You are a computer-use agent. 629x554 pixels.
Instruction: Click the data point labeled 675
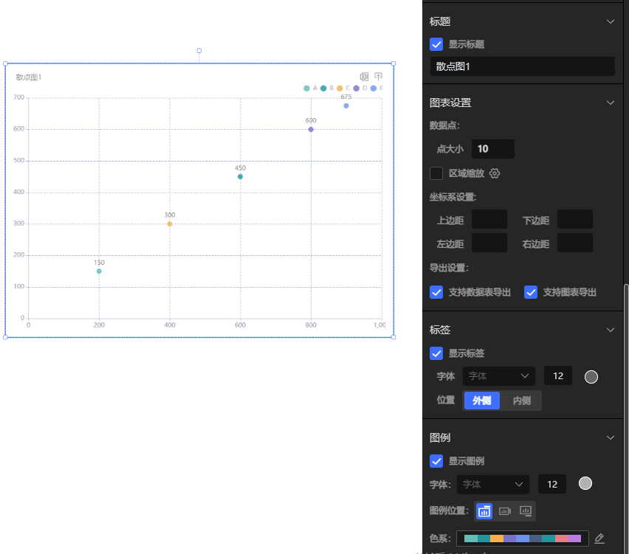346,105
